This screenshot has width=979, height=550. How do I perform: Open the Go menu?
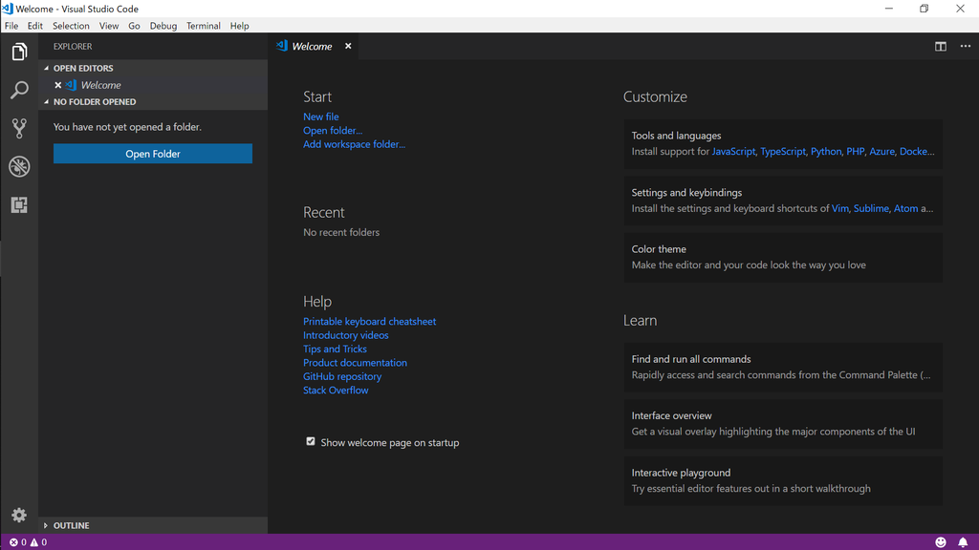pos(134,26)
